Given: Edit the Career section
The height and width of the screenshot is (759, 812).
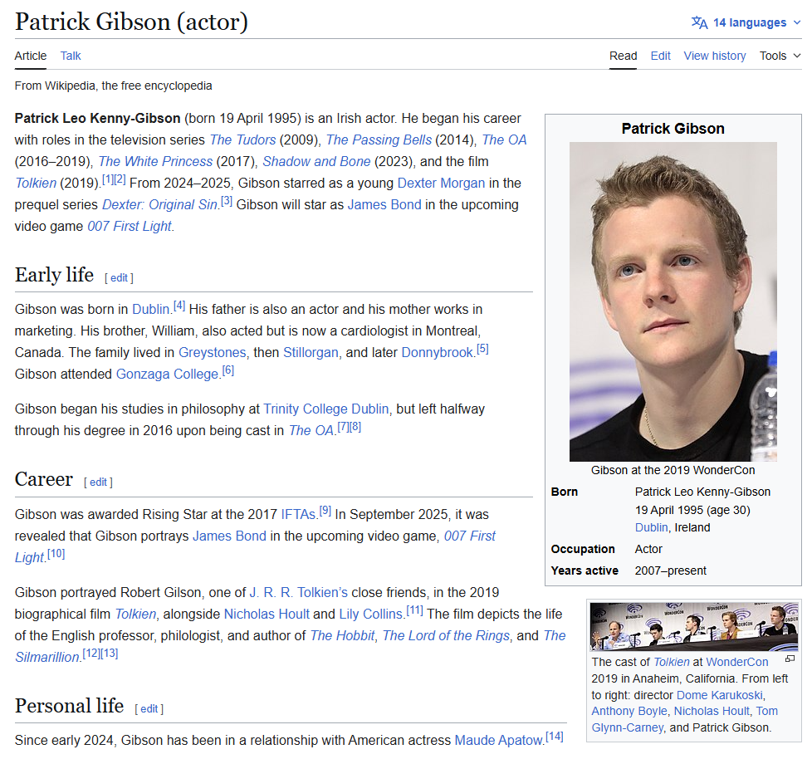Looking at the screenshot, I should 98,482.
